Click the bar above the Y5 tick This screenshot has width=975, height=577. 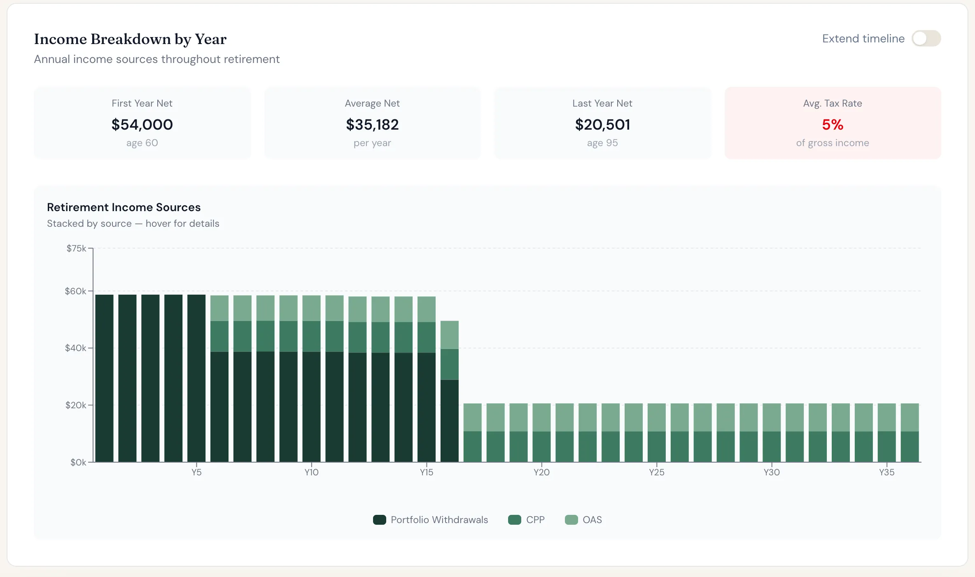click(196, 378)
